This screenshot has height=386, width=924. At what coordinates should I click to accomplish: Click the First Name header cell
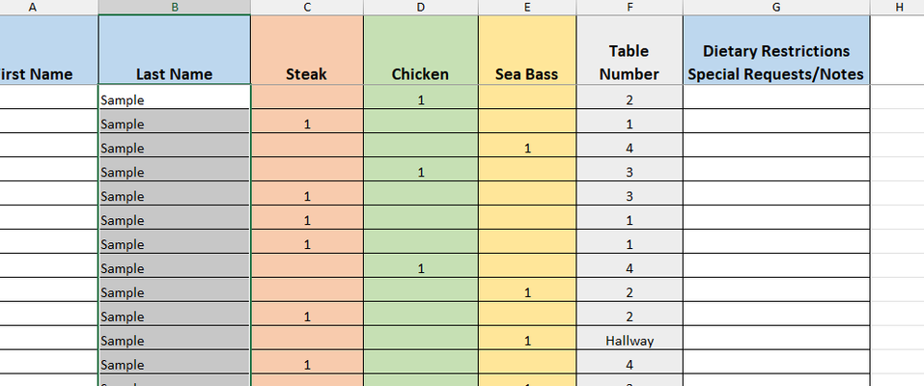click(x=49, y=49)
